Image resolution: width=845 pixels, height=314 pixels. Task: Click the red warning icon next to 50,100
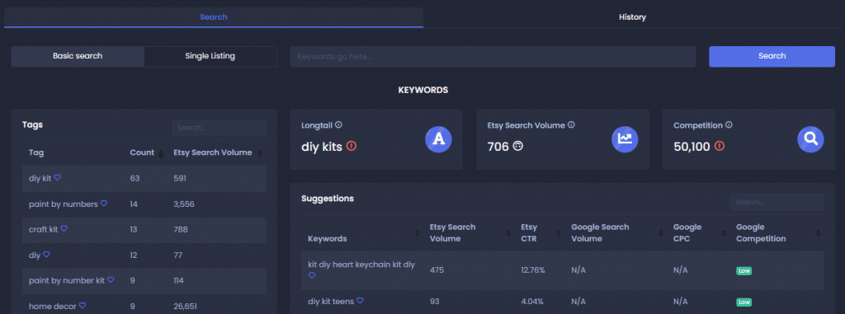pyautogui.click(x=719, y=146)
